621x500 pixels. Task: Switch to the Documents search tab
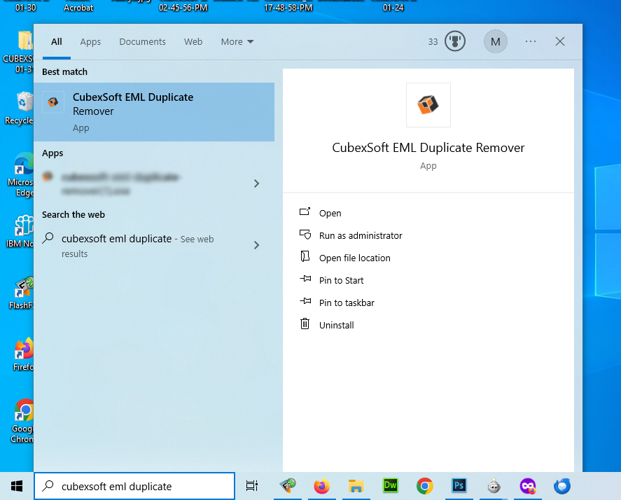click(x=143, y=41)
